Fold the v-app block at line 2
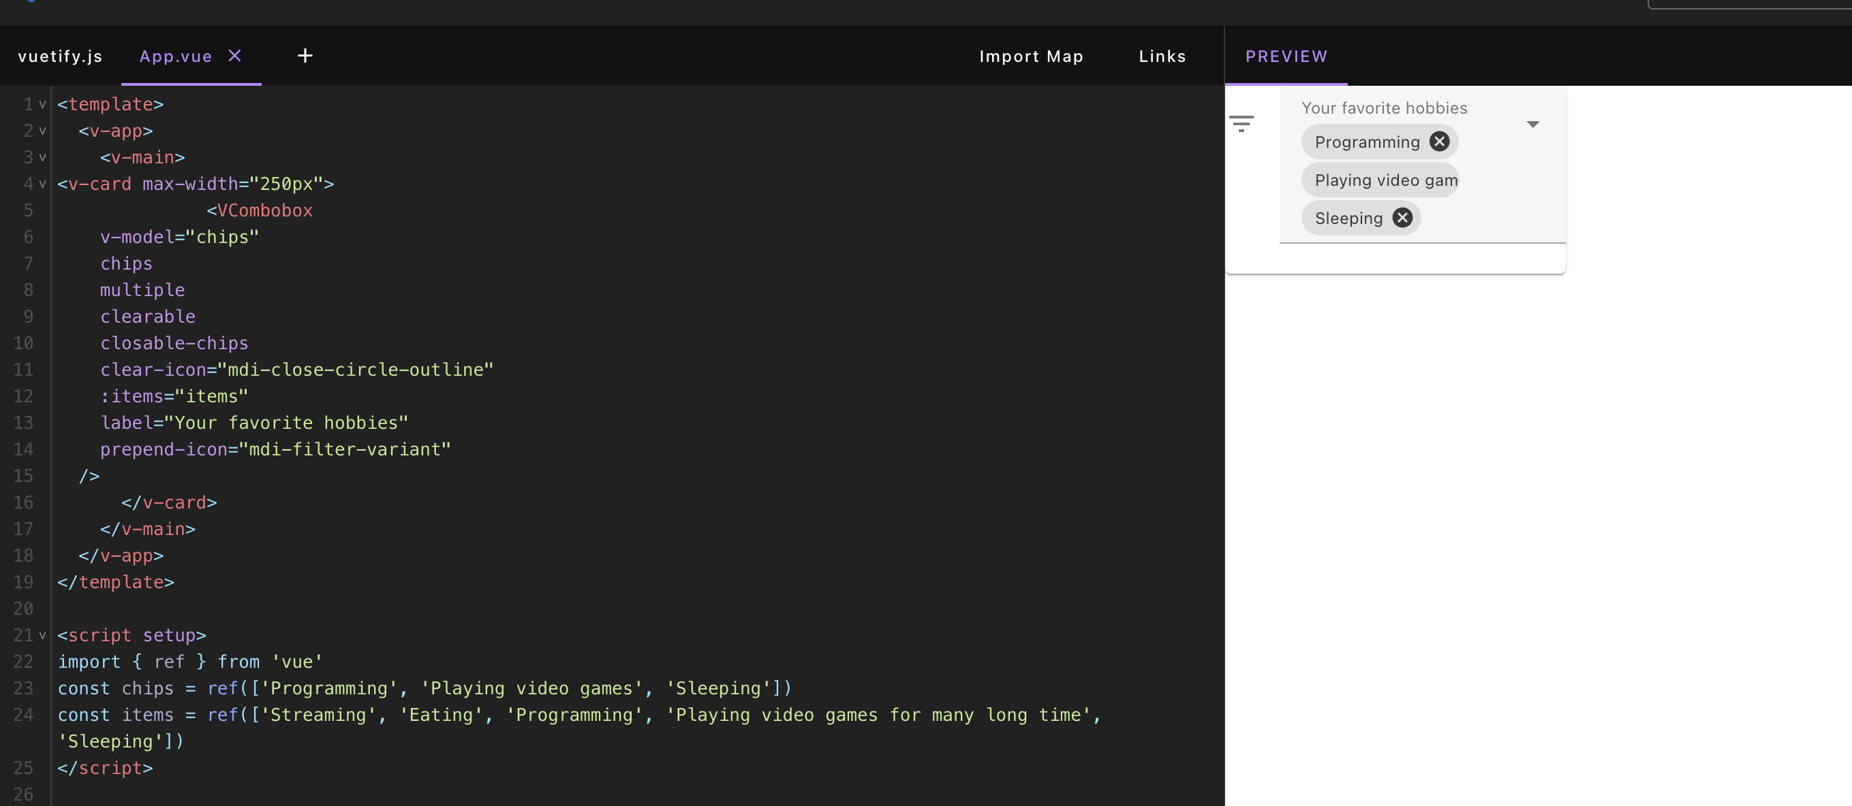 pyautogui.click(x=42, y=131)
